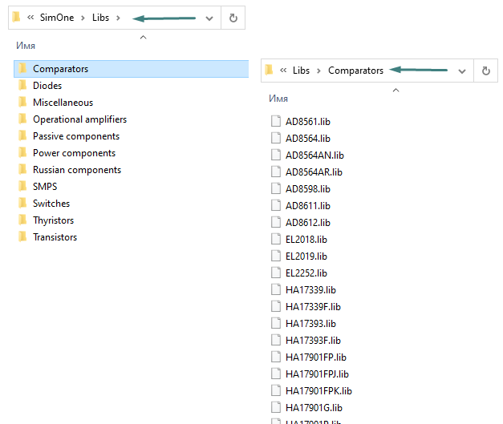Select the Operational amplifiers folder
The height and width of the screenshot is (424, 503).
tap(79, 119)
